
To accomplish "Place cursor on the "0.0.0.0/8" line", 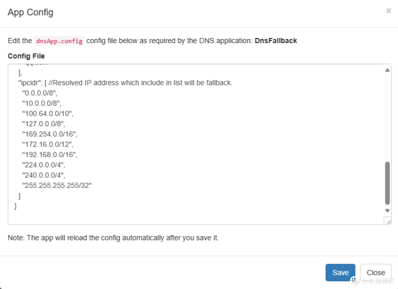I will (40, 93).
